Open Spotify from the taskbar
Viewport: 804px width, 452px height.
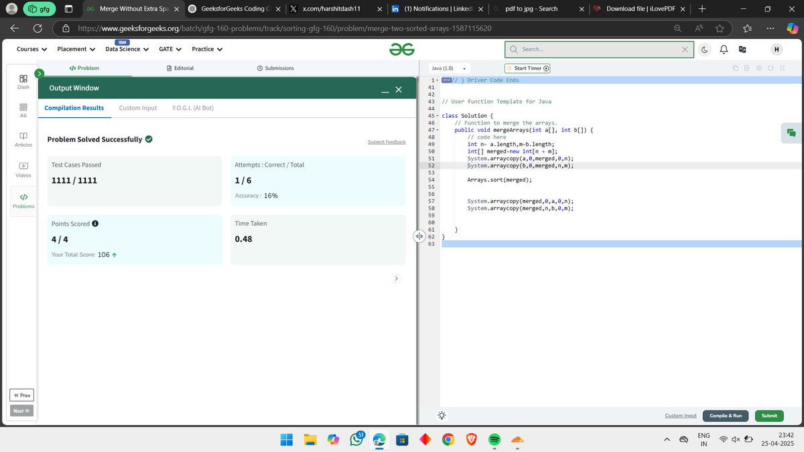coord(494,439)
